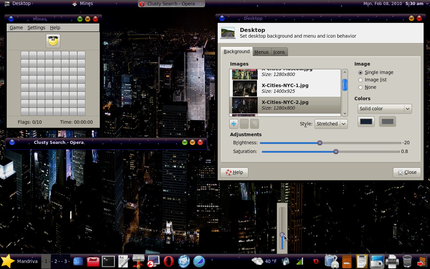Image resolution: width=430 pixels, height=269 pixels.
Task: Click the Brightness slider handle
Action: point(320,143)
